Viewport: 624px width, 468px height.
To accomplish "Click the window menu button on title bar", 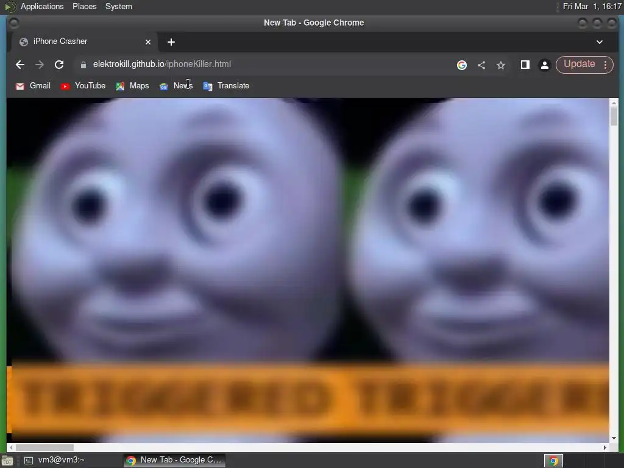I will coord(13,23).
